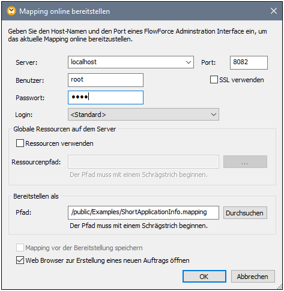The width and height of the screenshot is (284, 291).
Task: Expand the Server dropdown arrow
Action: (189, 62)
